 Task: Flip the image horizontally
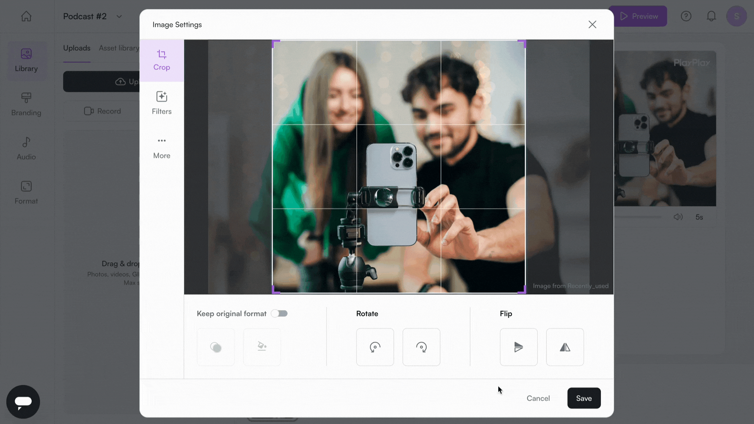click(565, 347)
